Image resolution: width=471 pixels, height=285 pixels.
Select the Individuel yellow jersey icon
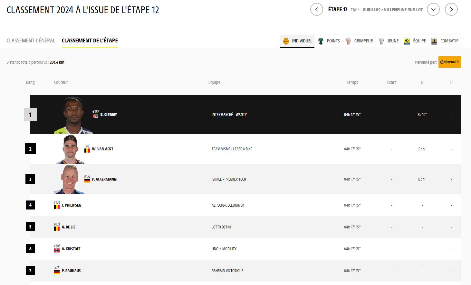(x=286, y=41)
